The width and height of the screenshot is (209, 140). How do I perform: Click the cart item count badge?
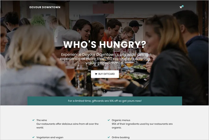tap(183, 6)
